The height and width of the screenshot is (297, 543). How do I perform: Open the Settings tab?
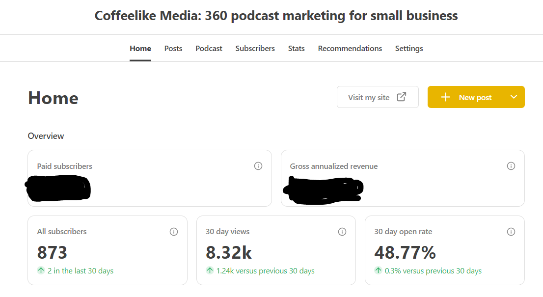409,49
